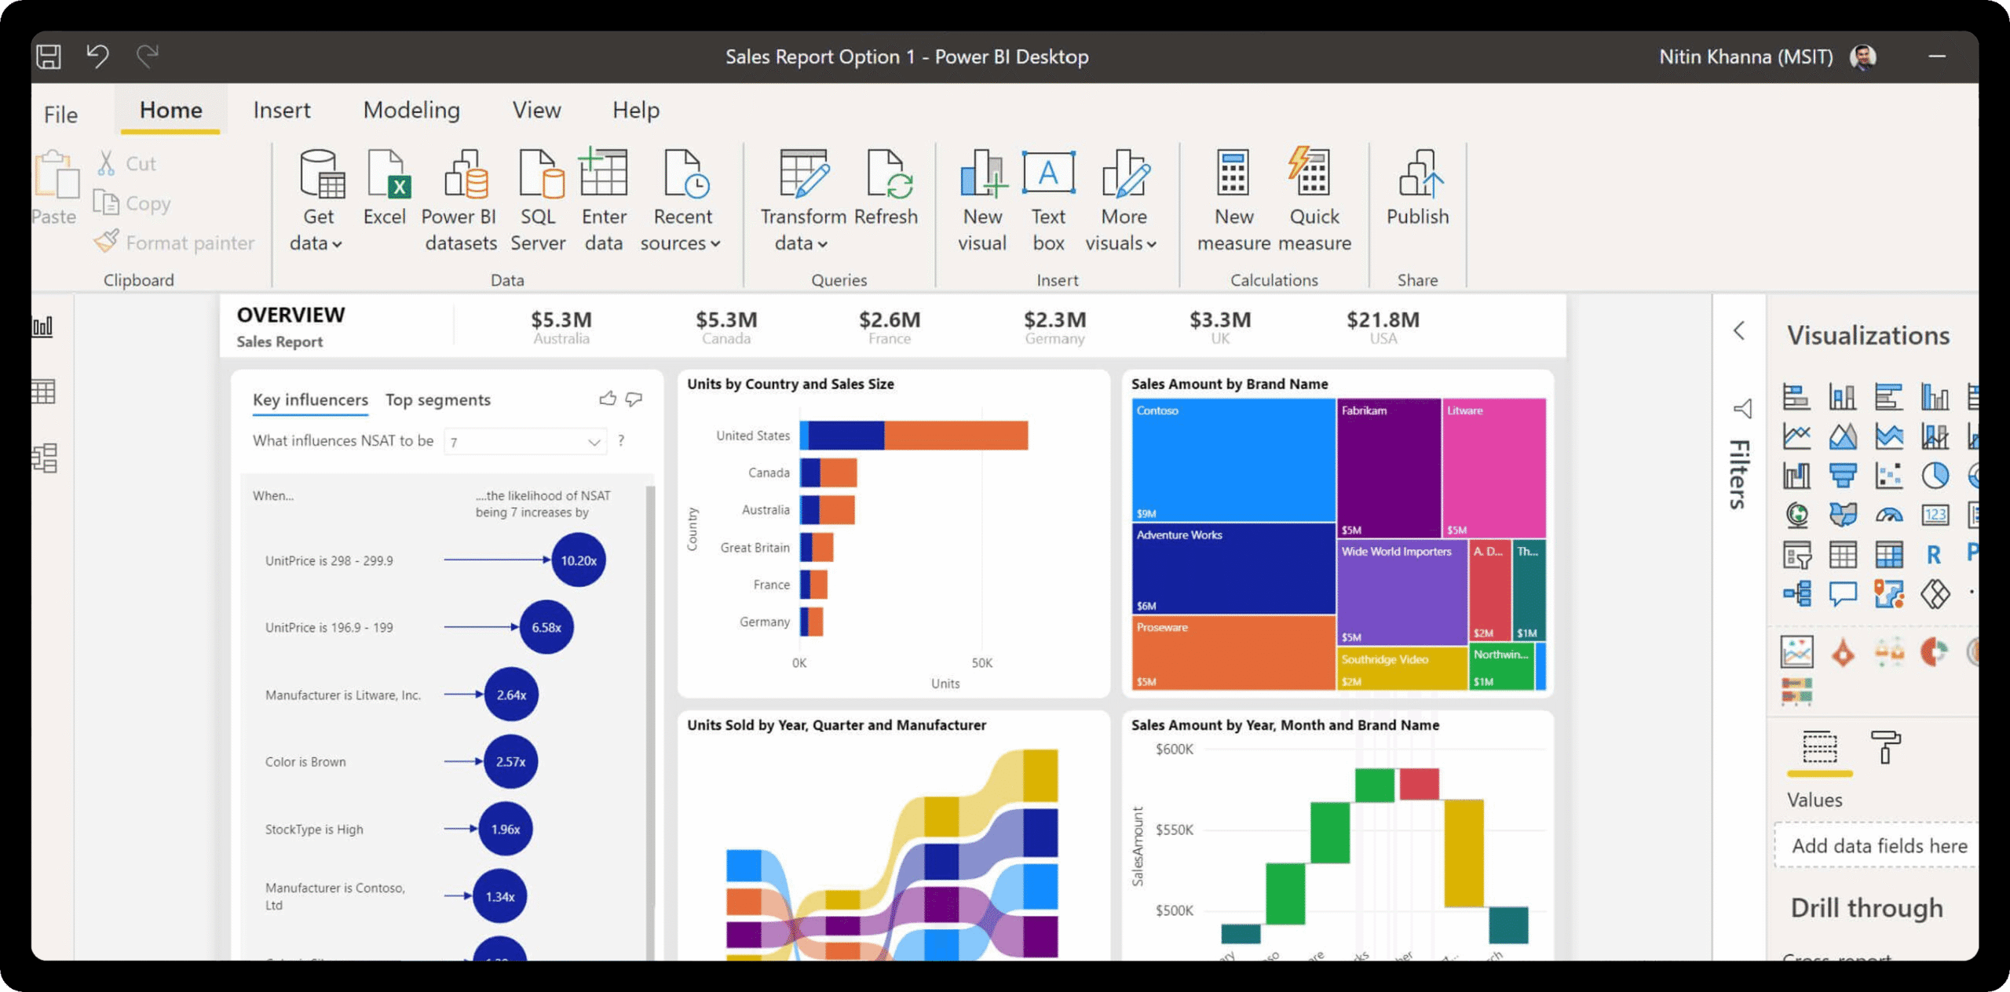The image size is (2010, 992).
Task: Switch to Report view in left sidebar
Action: pos(43,326)
